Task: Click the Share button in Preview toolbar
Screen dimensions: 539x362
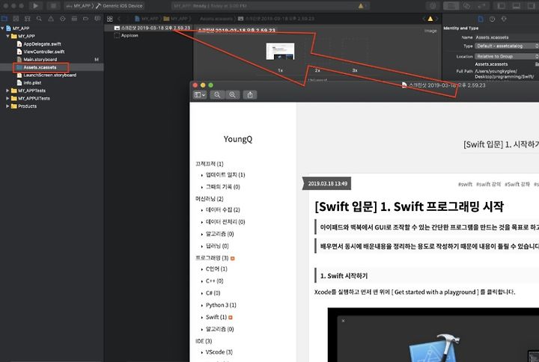Action: click(250, 95)
